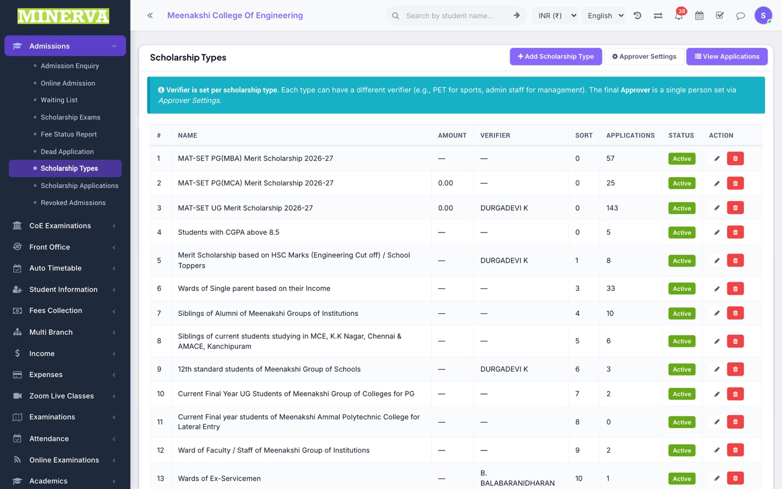Open Admission Enquiry submenu item
This screenshot has width=782, height=489.
tap(70, 66)
